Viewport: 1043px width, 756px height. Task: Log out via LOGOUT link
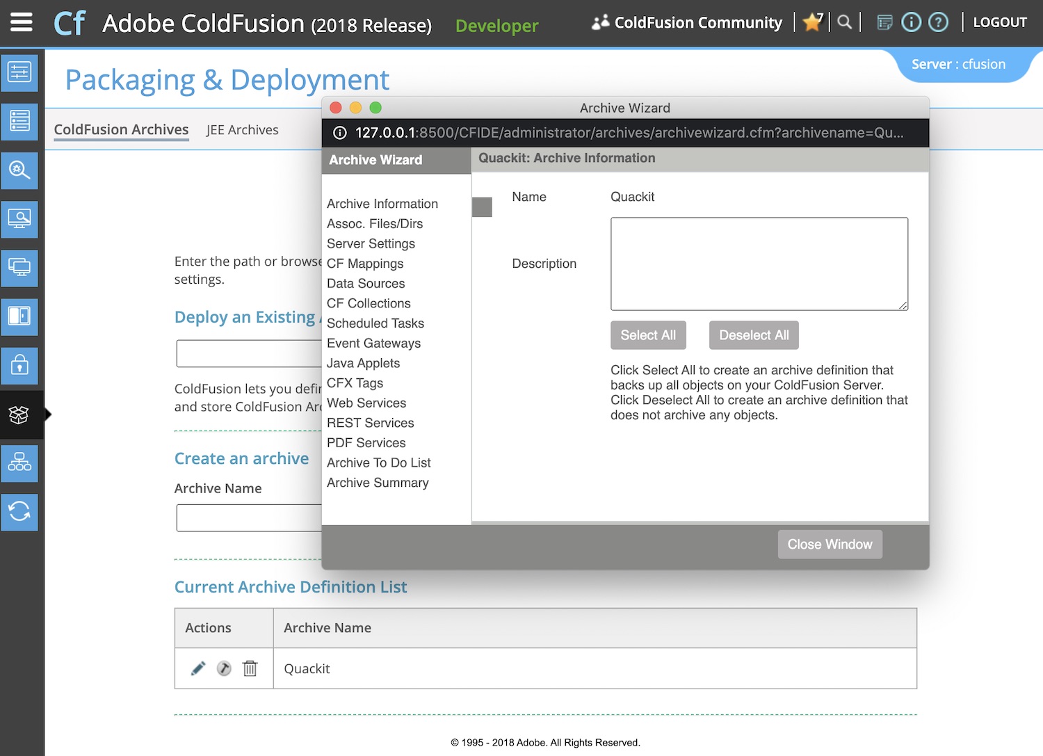click(1000, 22)
